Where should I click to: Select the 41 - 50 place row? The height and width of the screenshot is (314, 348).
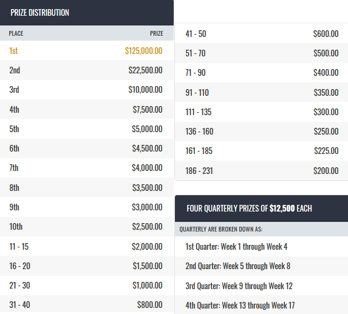point(261,34)
